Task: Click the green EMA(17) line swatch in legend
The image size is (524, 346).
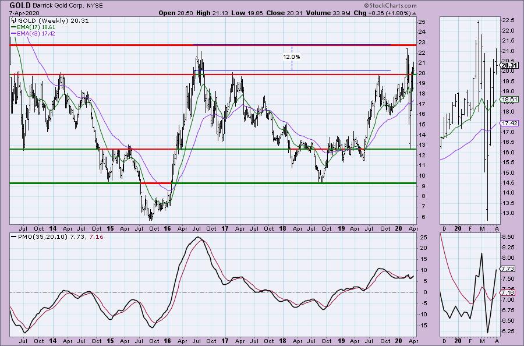Action: [x=14, y=27]
